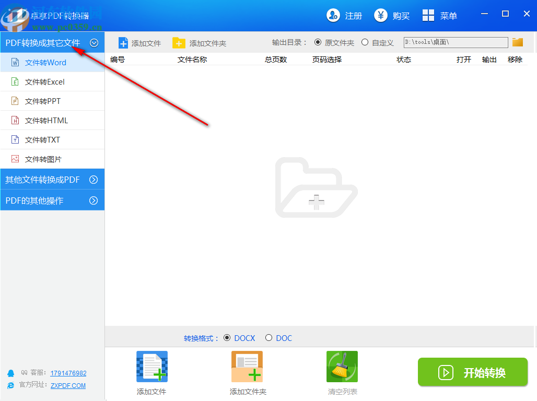This screenshot has height=401, width=537.
Task: Click 添加文件 text in top toolbar
Action: click(x=146, y=43)
